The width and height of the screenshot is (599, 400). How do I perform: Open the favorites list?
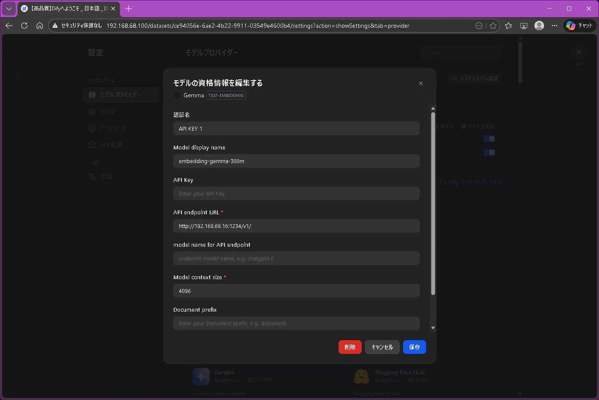point(508,26)
